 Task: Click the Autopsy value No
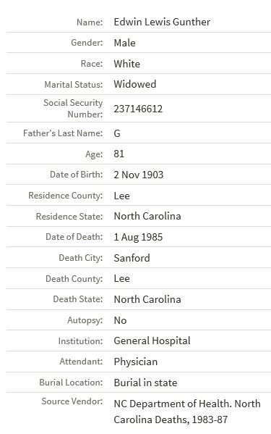coord(120,320)
